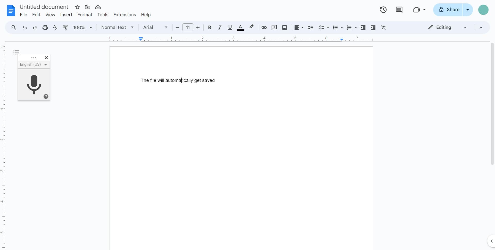Toggle bold formatting
Viewport: 495px width, 250px height.
tap(210, 27)
